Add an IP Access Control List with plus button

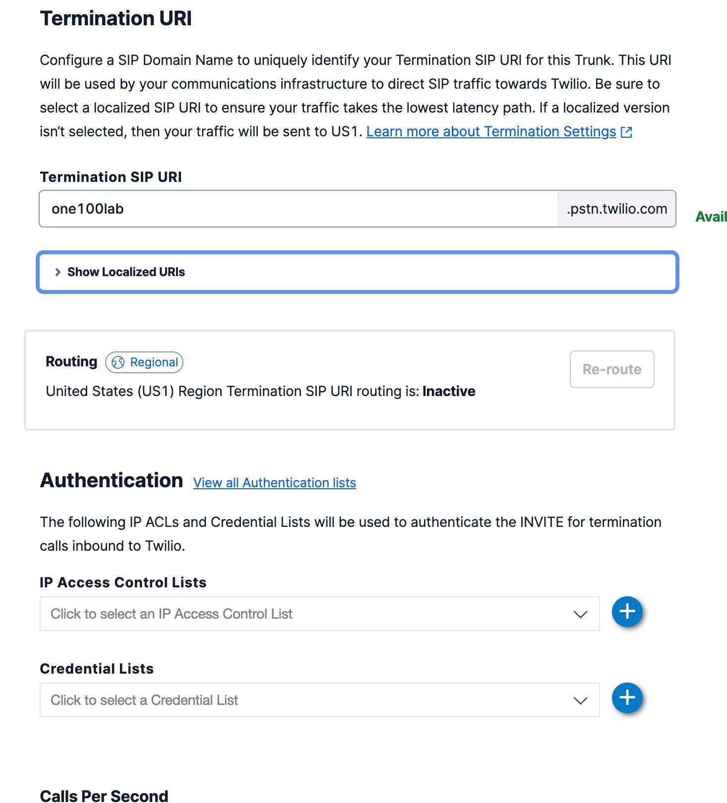pyautogui.click(x=627, y=612)
